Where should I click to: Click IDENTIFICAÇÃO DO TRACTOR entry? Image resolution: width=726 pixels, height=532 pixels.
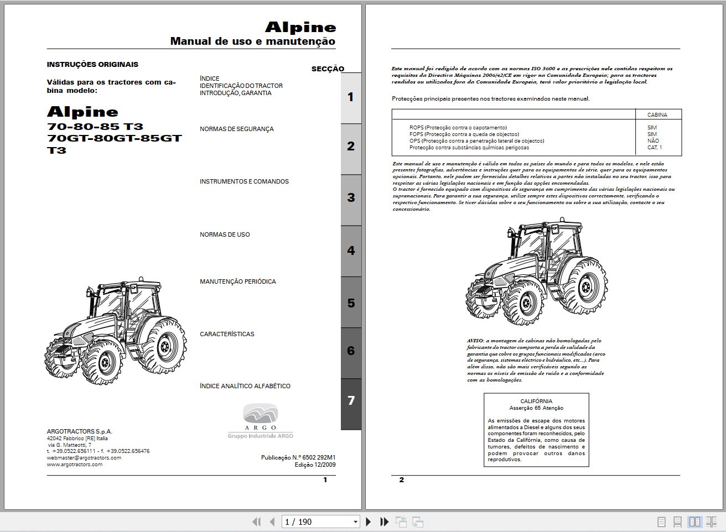[241, 86]
